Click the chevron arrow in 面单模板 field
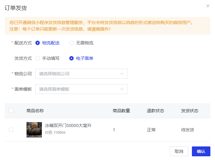Image resolution: width=215 pixels, height=160 pixels. pyautogui.click(x=122, y=89)
